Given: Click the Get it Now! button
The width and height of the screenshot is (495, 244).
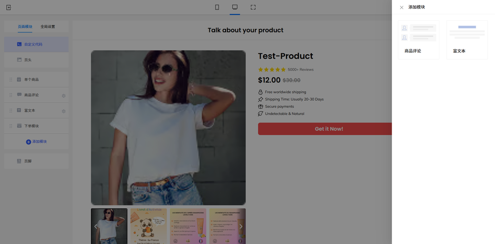Looking at the screenshot, I should [x=329, y=129].
